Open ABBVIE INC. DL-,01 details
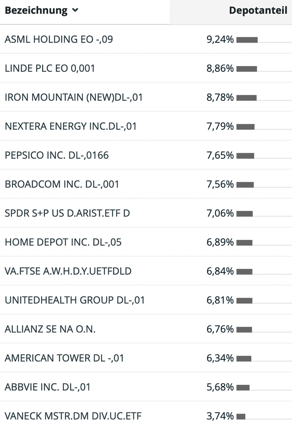 pyautogui.click(x=48, y=387)
